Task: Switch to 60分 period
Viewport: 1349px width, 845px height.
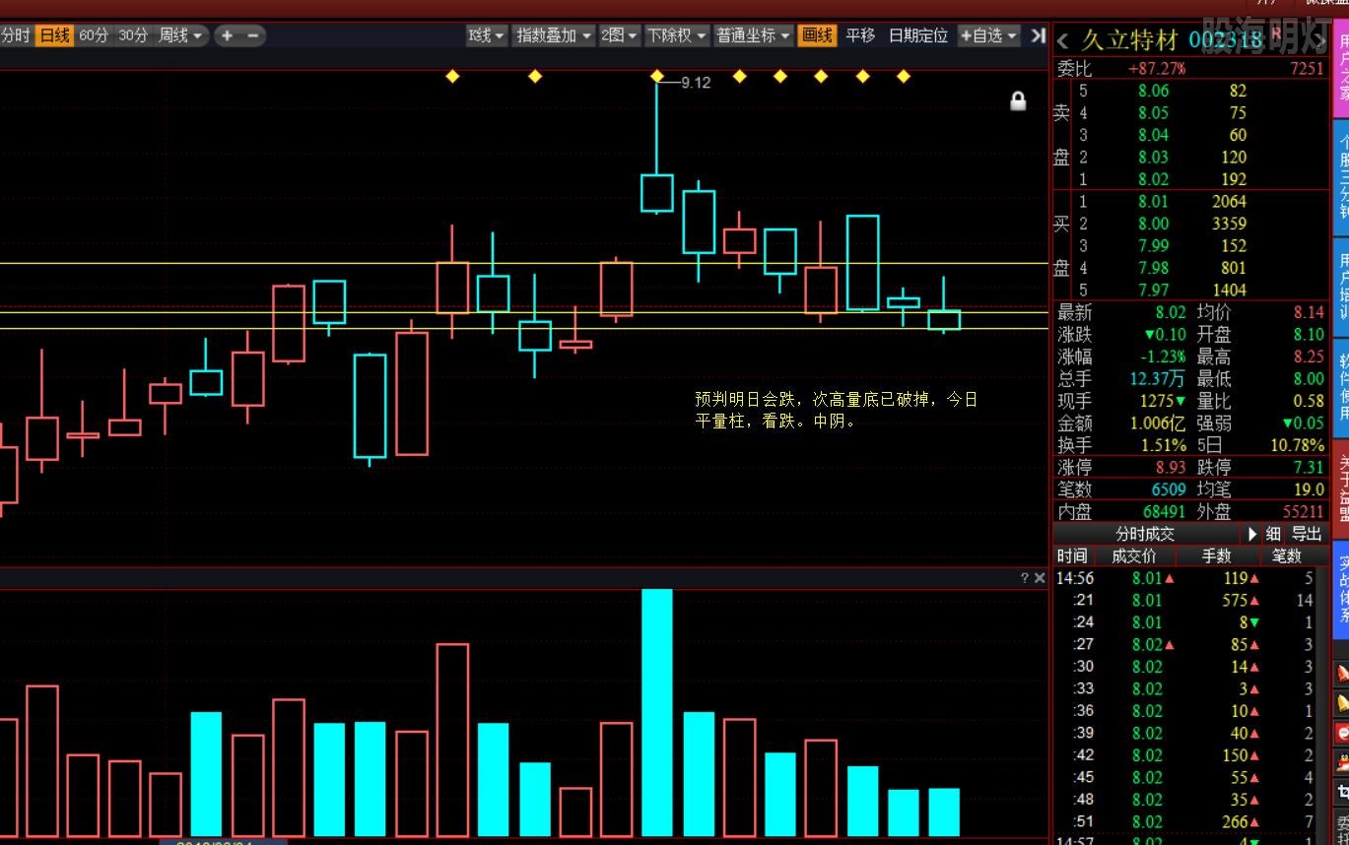Action: click(94, 35)
